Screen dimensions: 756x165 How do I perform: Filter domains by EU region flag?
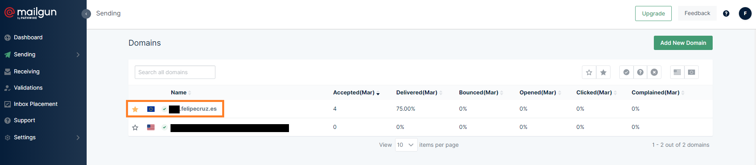[692, 72]
